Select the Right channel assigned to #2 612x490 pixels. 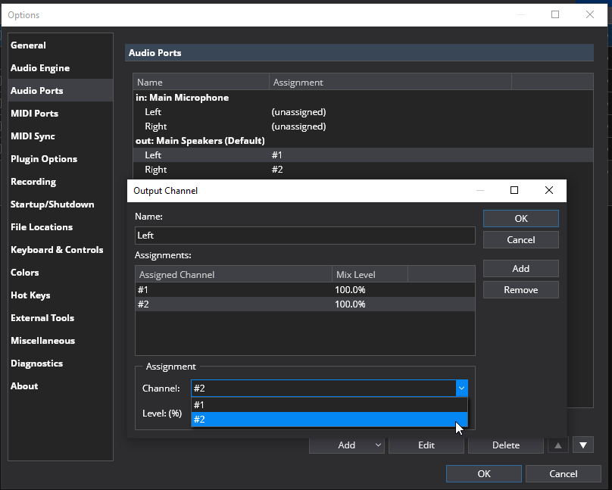(363, 170)
